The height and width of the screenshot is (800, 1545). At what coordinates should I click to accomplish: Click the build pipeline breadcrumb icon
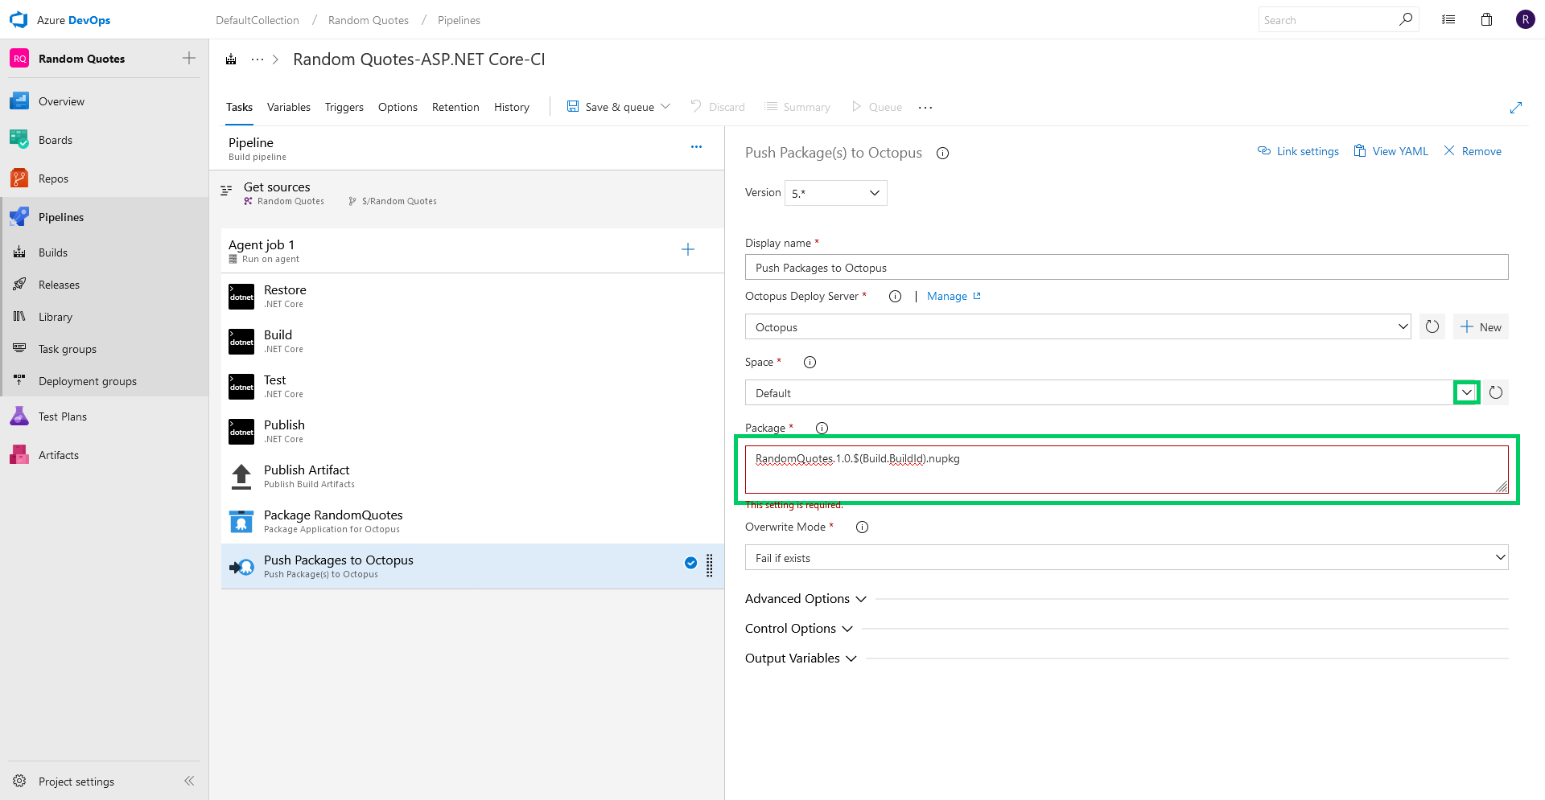pos(231,59)
